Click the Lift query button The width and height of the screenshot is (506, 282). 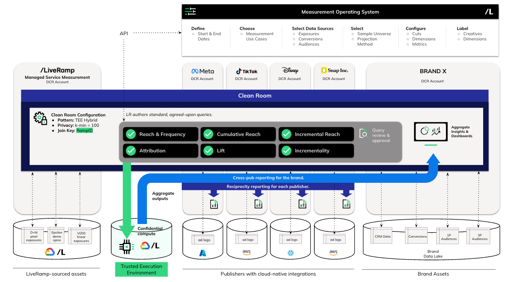click(238, 151)
